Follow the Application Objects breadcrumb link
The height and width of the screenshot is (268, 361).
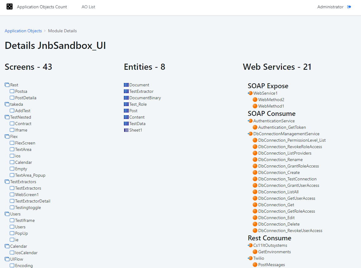(23, 31)
